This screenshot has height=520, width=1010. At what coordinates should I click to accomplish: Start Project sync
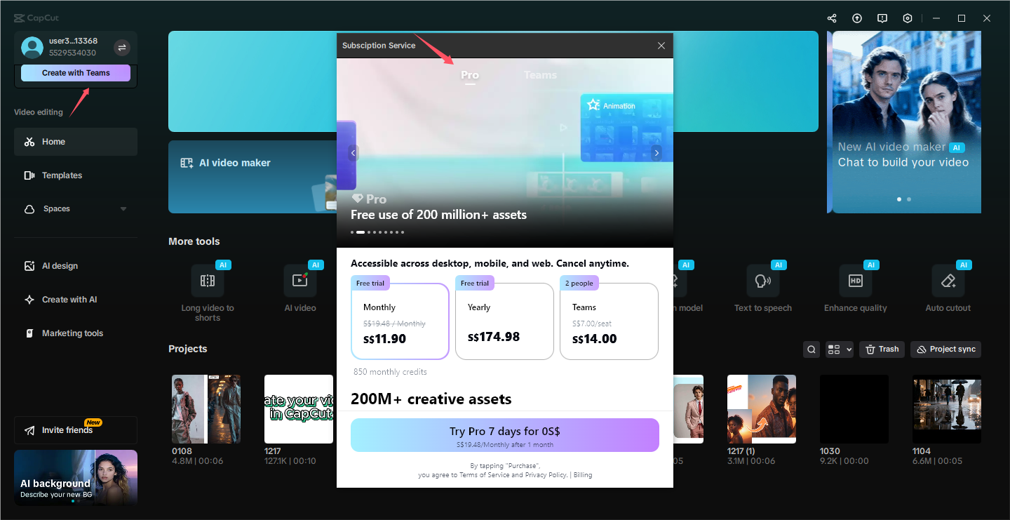click(x=945, y=349)
